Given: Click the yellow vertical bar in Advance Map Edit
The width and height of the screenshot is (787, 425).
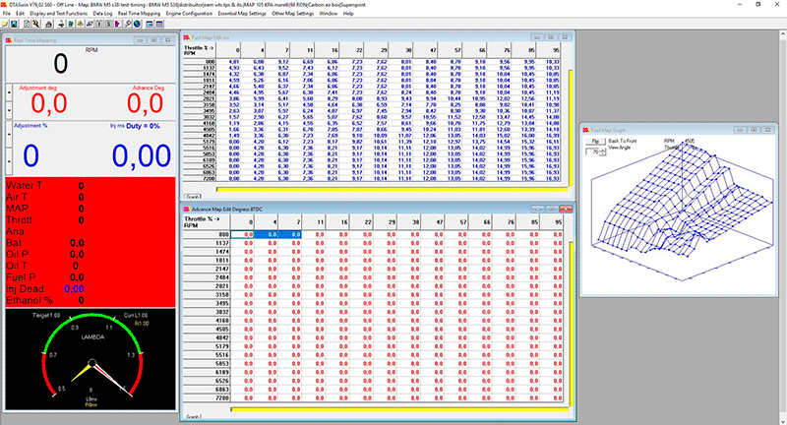Looking at the screenshot, I should point(571,324).
